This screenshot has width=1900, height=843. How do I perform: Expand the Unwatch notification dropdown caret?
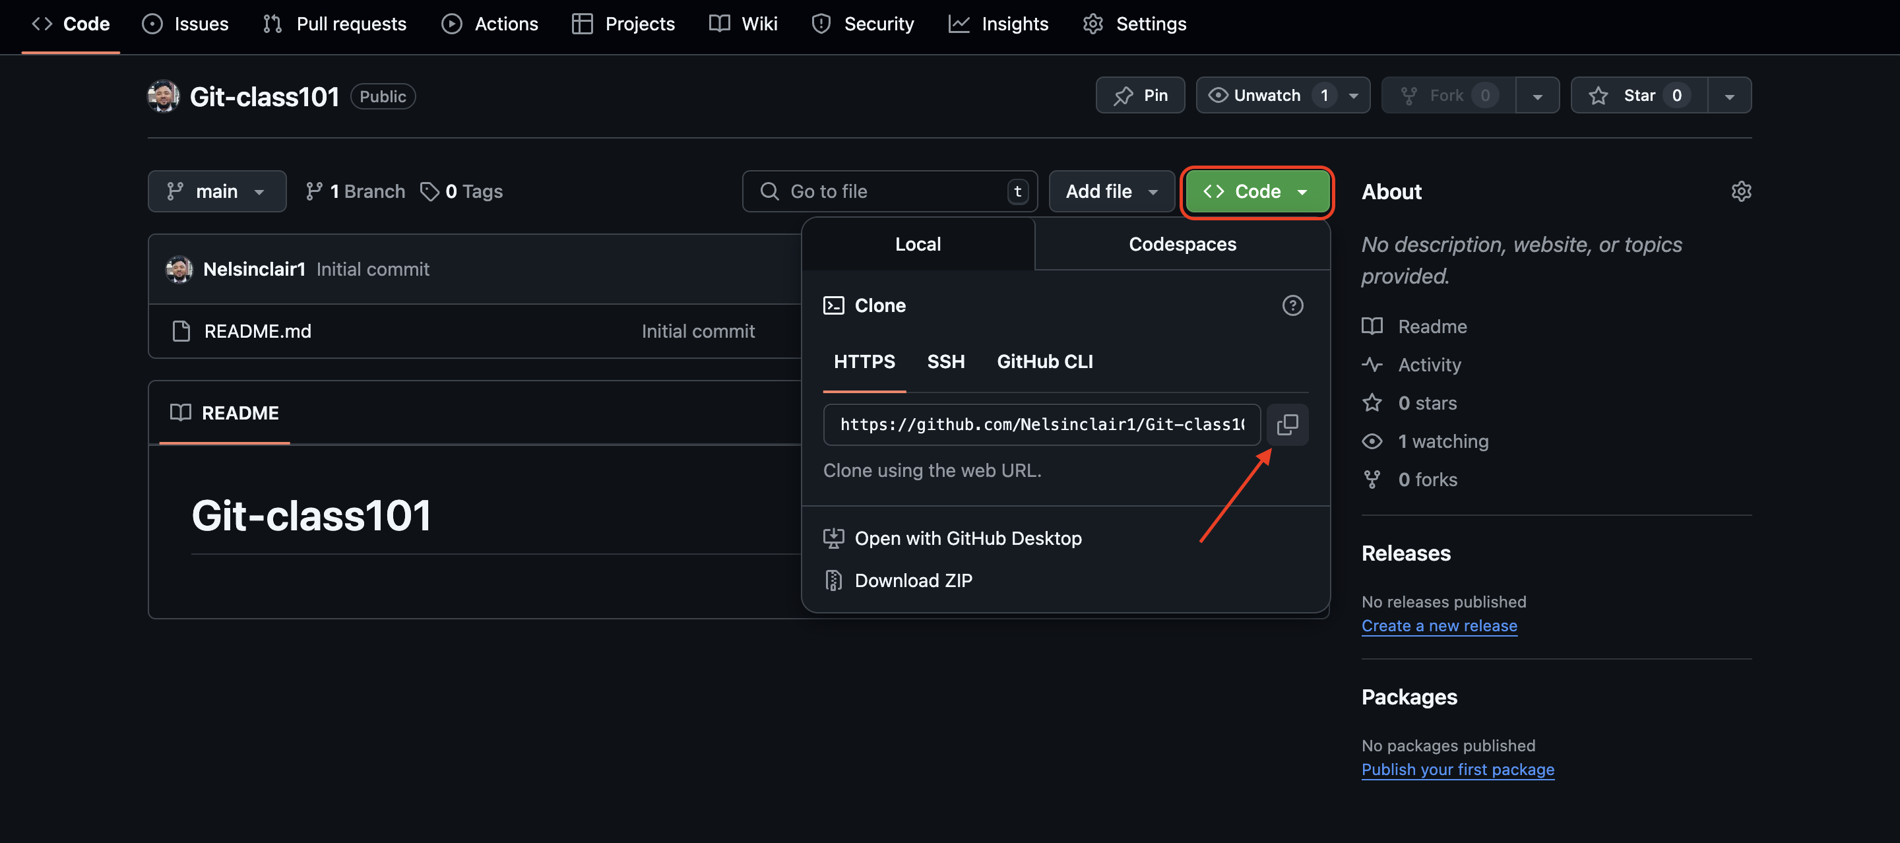1354,96
